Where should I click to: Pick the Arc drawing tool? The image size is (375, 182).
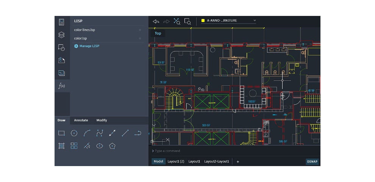coord(87,133)
